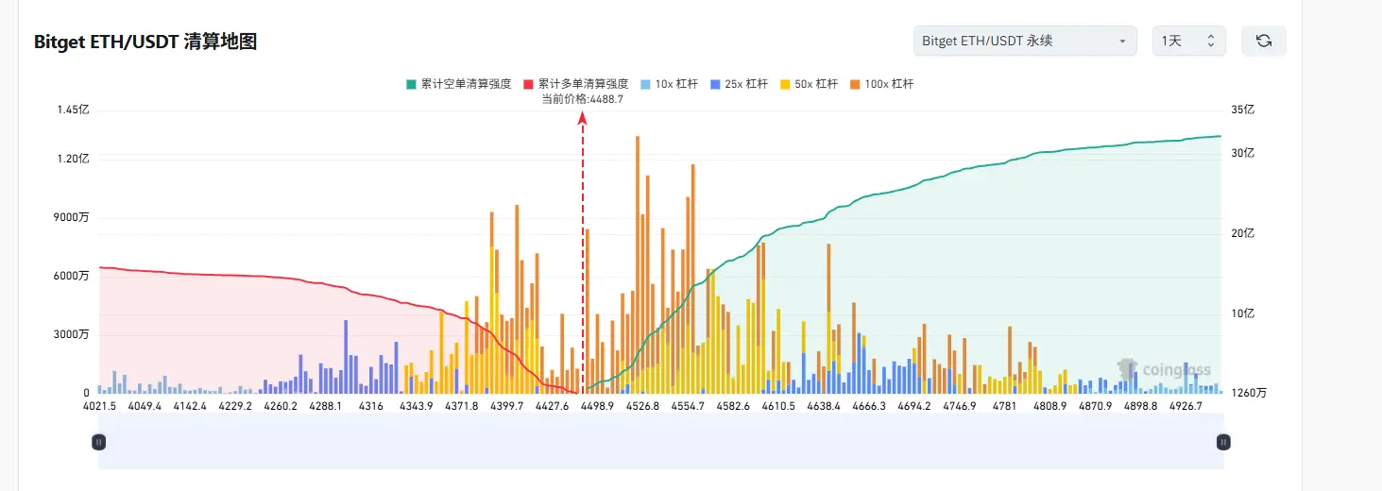The width and height of the screenshot is (1382, 491).
Task: Click the x-axis label 4260.2
Action: coord(281,406)
